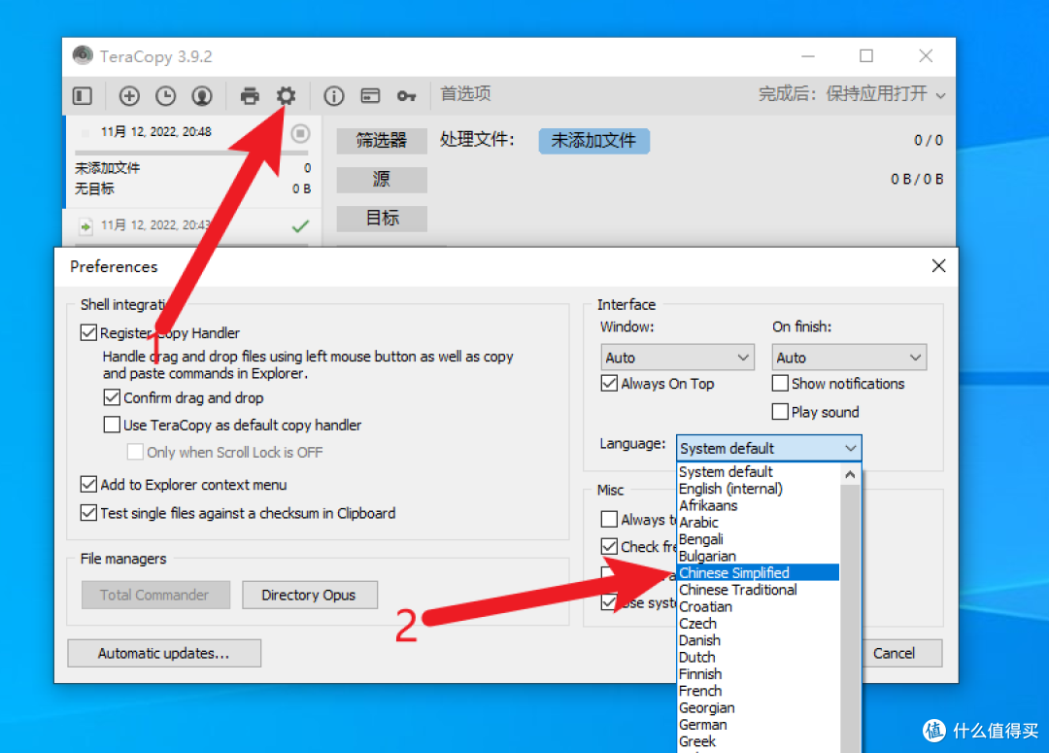
Task: Open Automatic updates... settings
Action: tap(164, 653)
